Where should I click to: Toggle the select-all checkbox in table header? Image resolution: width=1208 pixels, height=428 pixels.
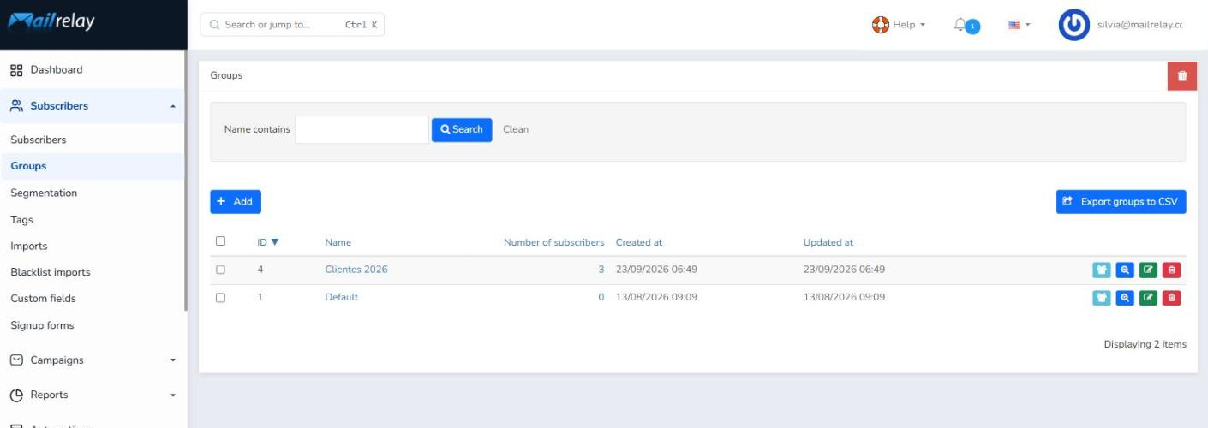click(220, 241)
